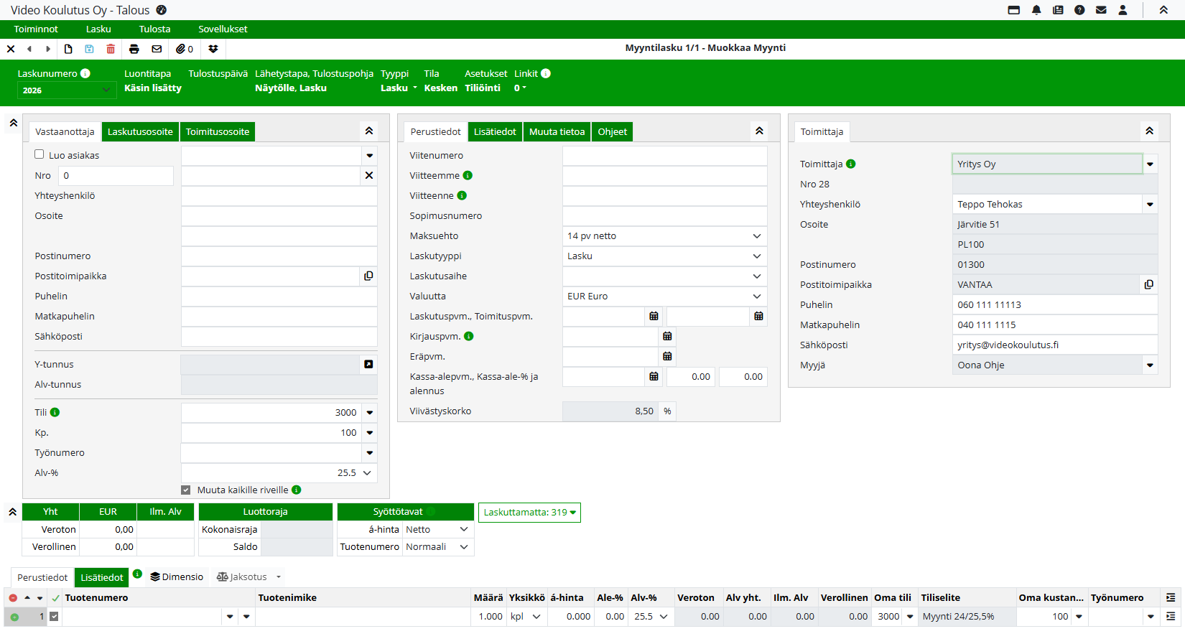This screenshot has height=644, width=1185.
Task: Open the Laskunumero 2026 dropdown
Action: point(65,90)
